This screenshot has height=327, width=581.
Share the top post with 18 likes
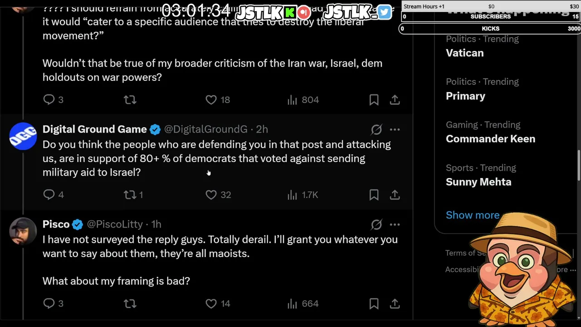[395, 100]
